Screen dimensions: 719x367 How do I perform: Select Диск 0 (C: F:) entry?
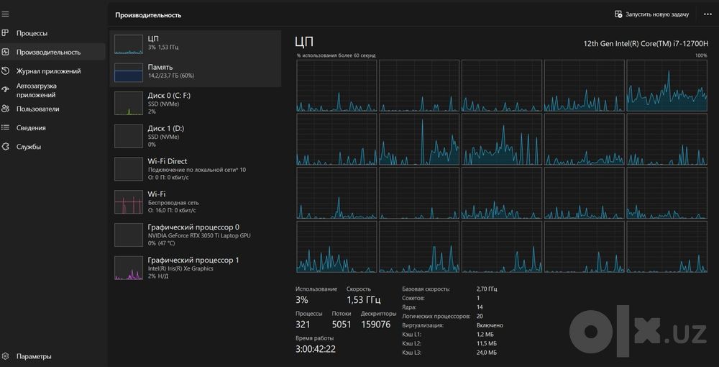click(x=196, y=103)
